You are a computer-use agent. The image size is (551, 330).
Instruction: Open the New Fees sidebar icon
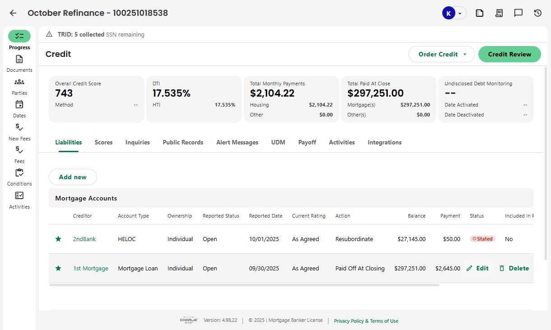coord(19,128)
